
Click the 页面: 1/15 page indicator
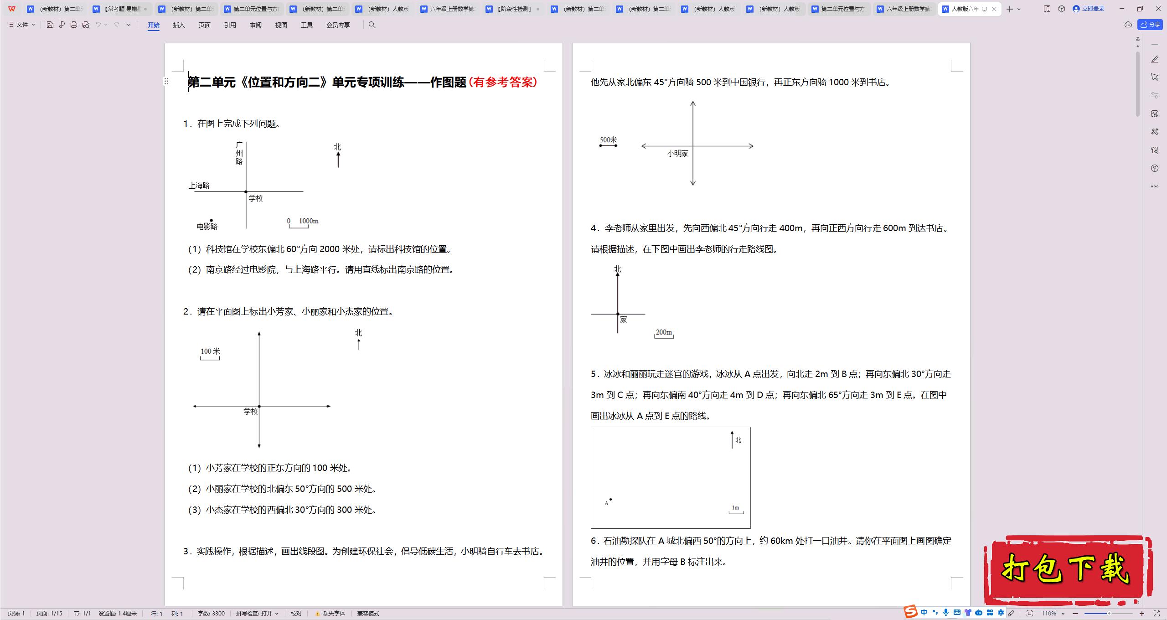click(x=49, y=614)
